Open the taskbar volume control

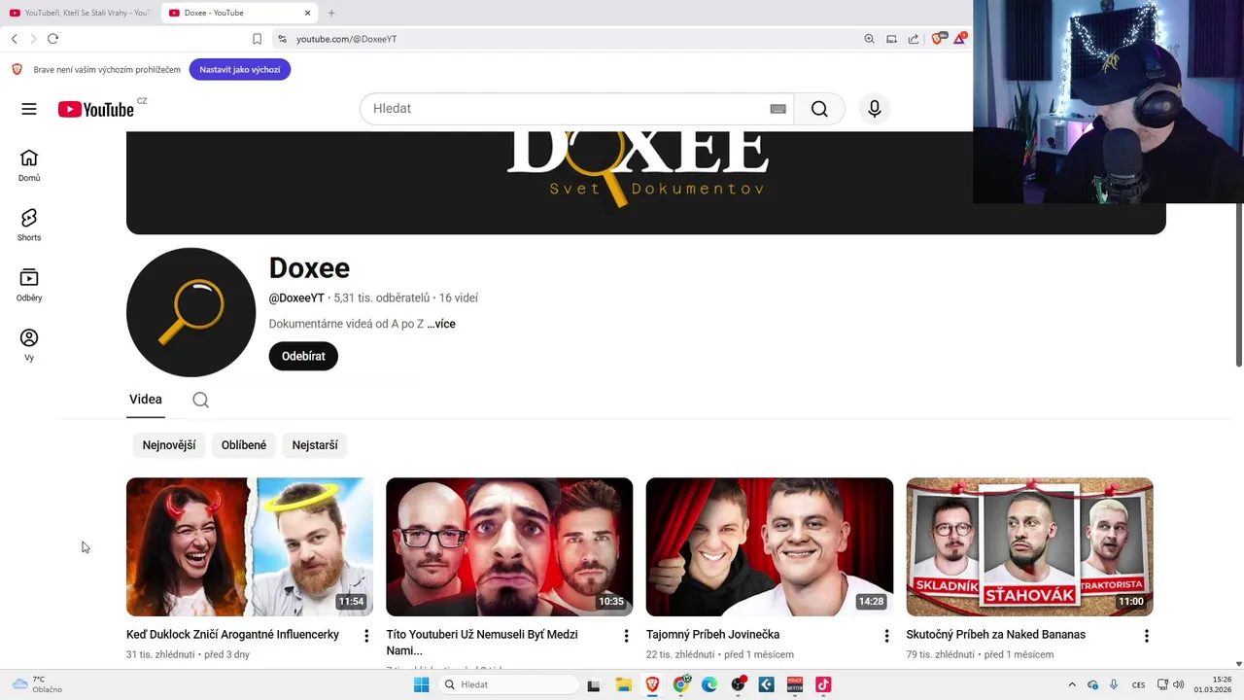(x=1178, y=684)
